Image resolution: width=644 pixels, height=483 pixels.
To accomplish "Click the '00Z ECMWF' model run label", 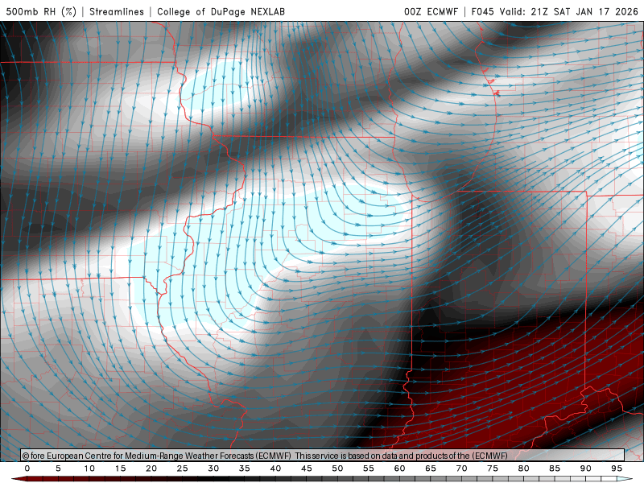I will pos(431,11).
